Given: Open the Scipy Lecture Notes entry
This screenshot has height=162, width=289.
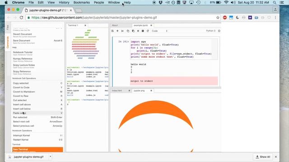Looking at the screenshot, I should click(37, 66).
